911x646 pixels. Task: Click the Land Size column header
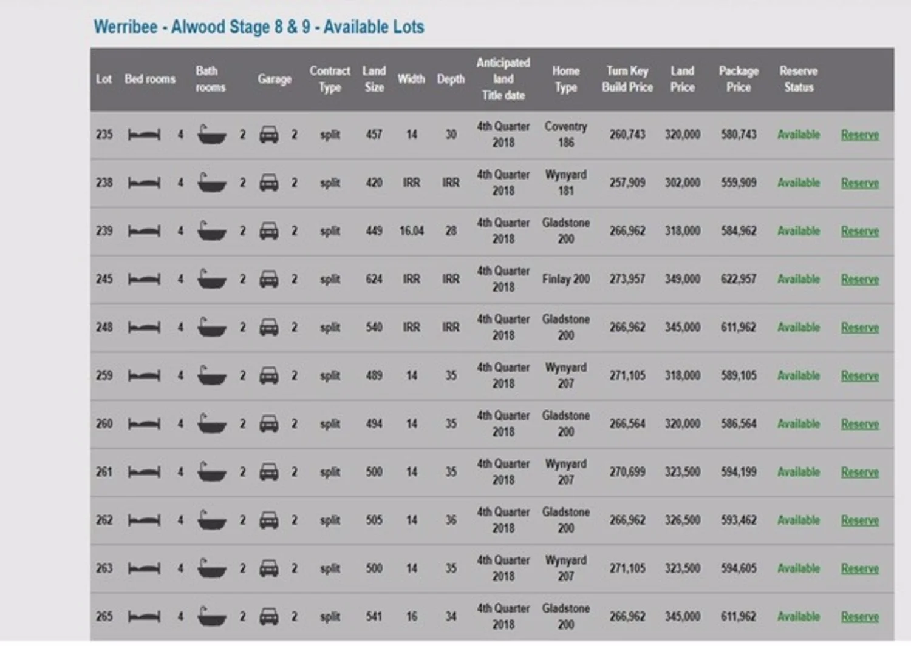pos(374,79)
